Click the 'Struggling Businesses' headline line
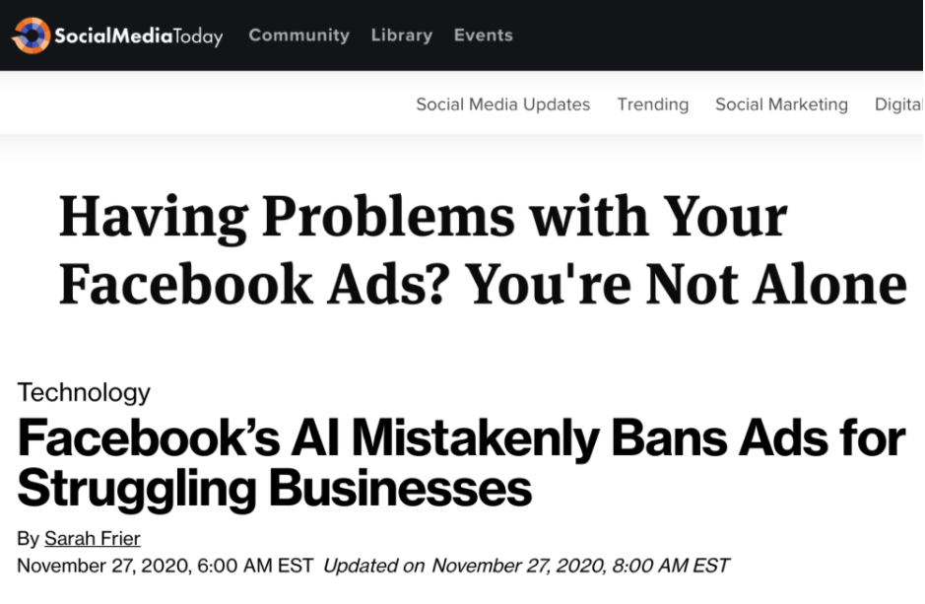The image size is (925, 604). [x=275, y=489]
